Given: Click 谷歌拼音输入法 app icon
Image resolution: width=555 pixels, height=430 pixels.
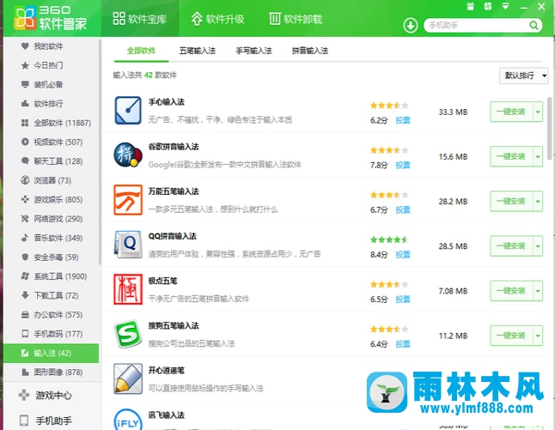Looking at the screenshot, I should pos(128,154).
